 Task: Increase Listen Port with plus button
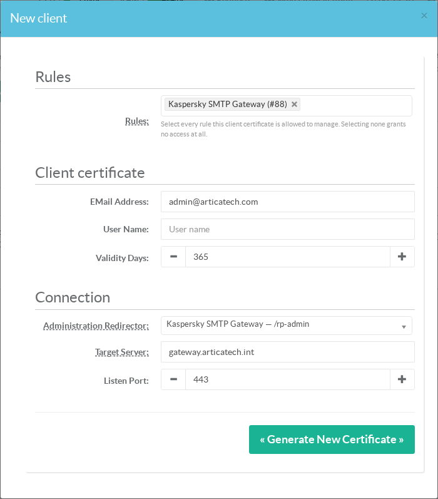(x=402, y=379)
